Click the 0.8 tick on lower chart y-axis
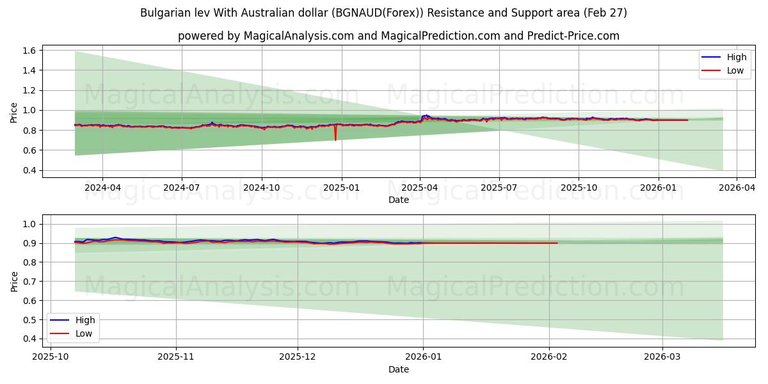This screenshot has width=768, height=384. (x=30, y=262)
